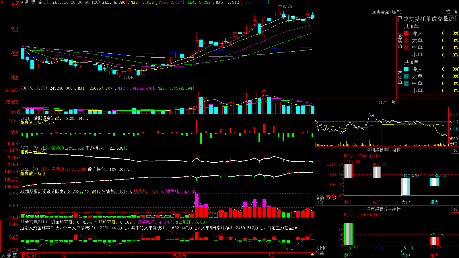Image resolution: width=459 pixels, height=258 pixels.
Task: Jump to the 2025/11 timeline marker
Action: click(31, 255)
